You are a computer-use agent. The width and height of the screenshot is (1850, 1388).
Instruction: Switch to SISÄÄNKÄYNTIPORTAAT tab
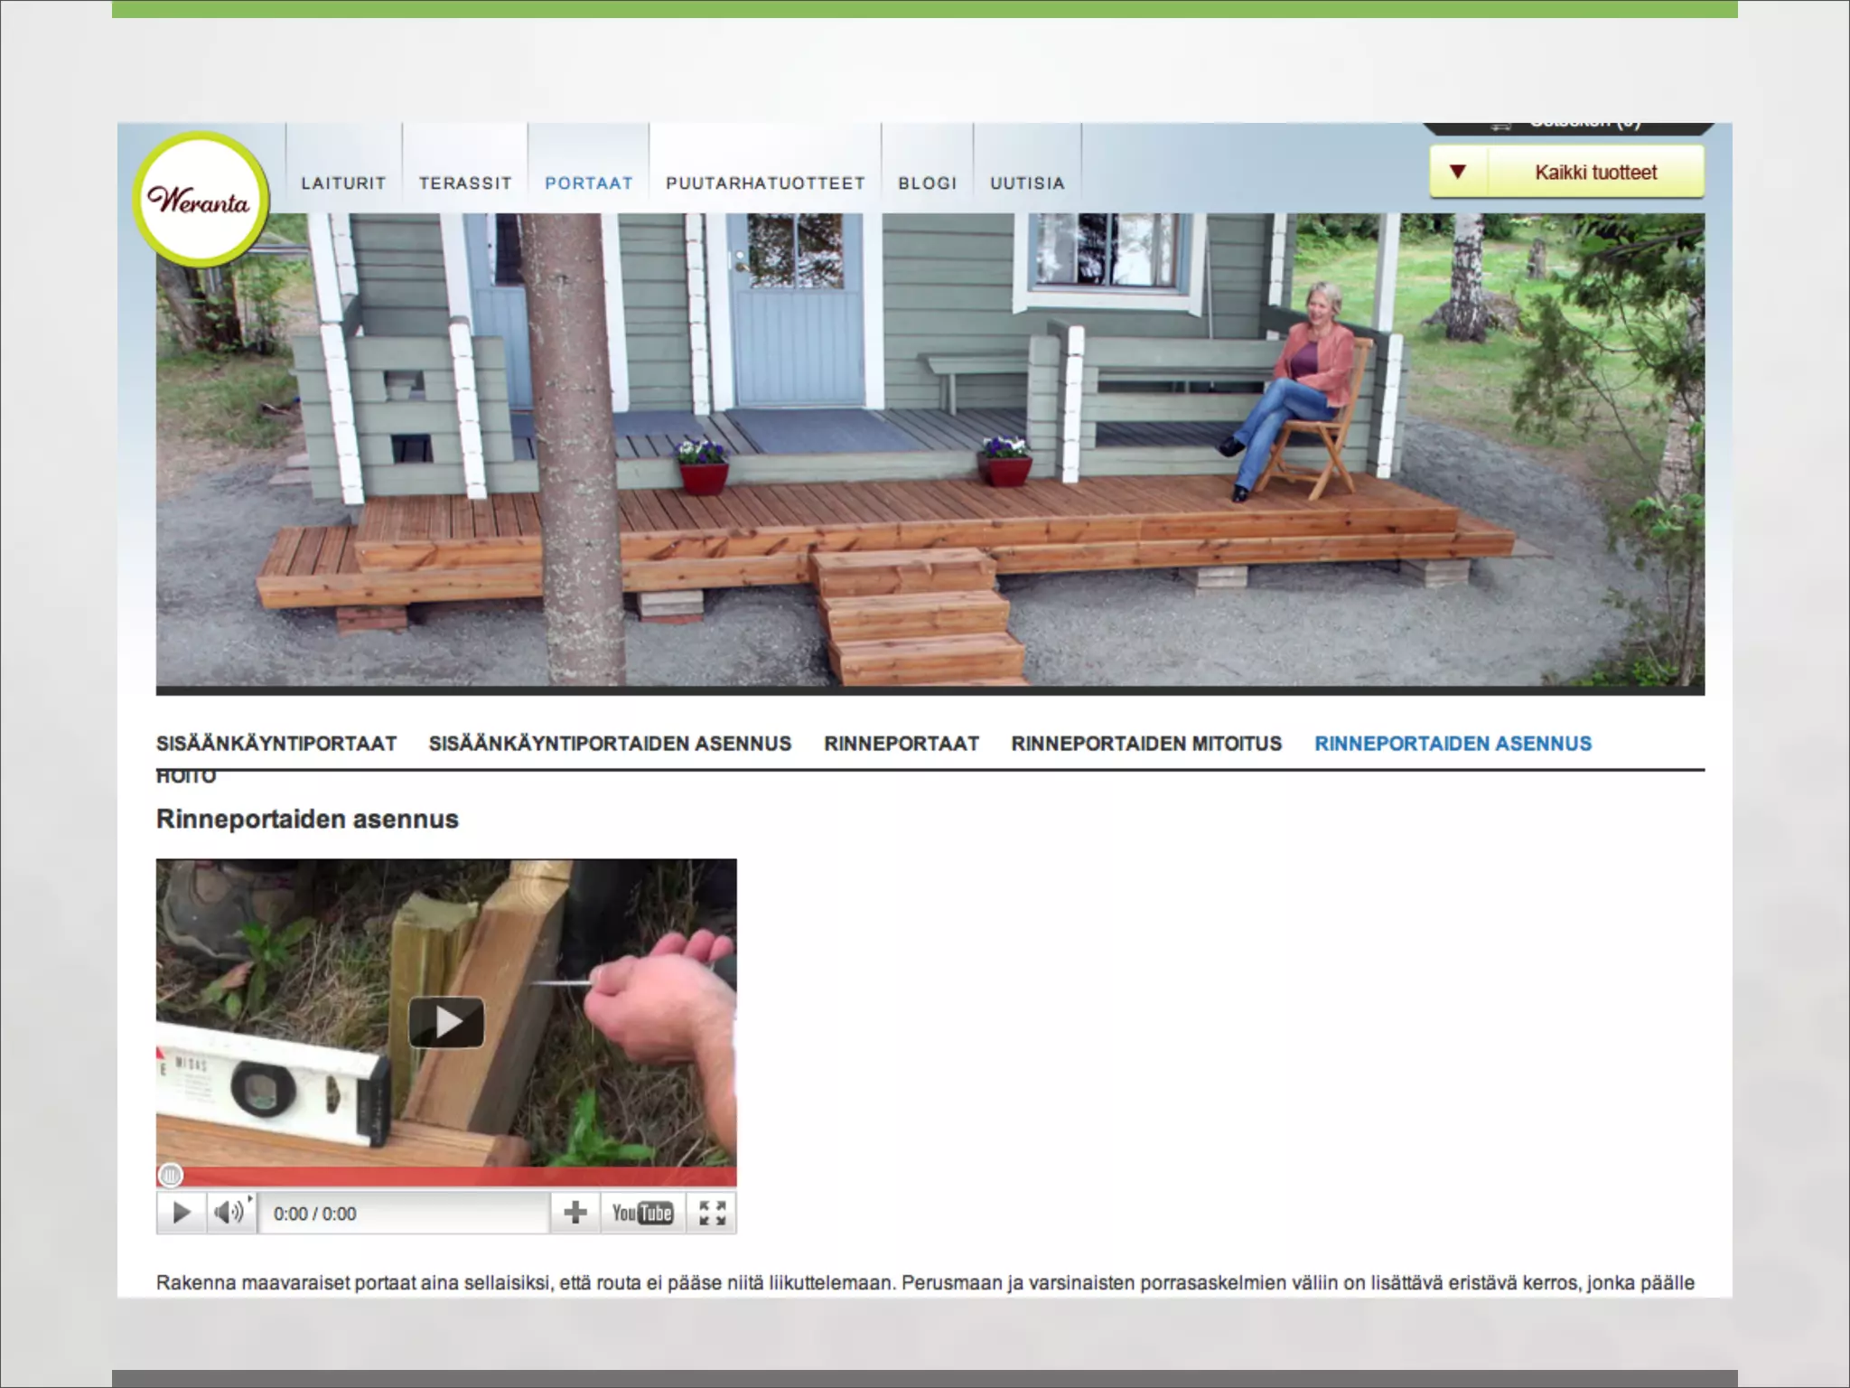tap(276, 744)
